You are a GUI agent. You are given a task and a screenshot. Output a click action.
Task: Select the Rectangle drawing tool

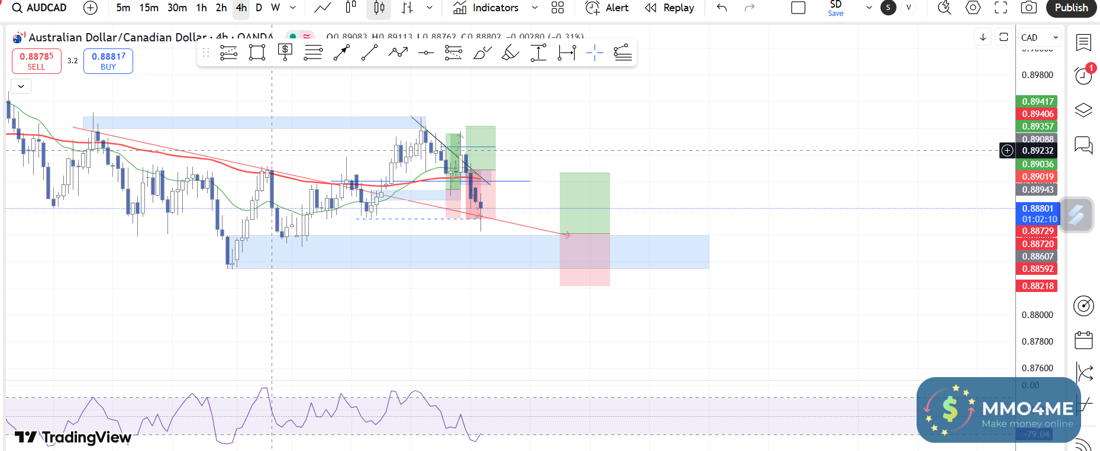click(257, 53)
